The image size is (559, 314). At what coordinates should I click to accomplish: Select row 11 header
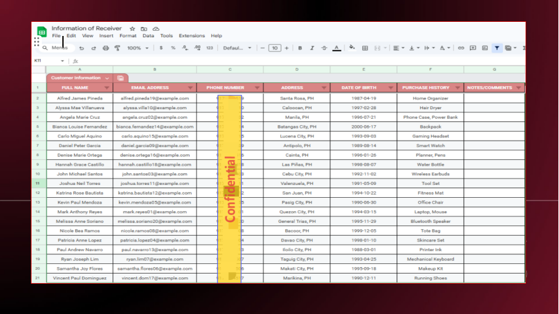pyautogui.click(x=39, y=184)
